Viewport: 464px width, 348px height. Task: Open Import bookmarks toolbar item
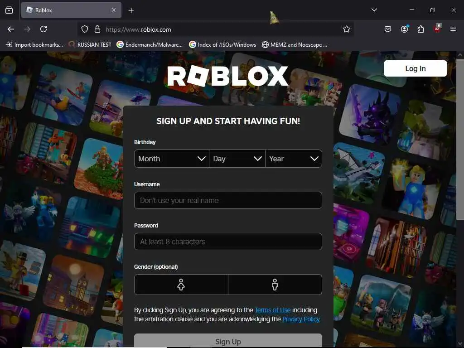click(34, 45)
